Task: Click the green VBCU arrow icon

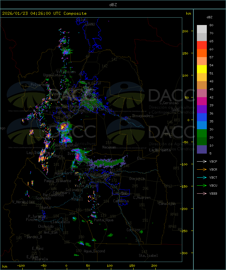Action: pos(202,185)
